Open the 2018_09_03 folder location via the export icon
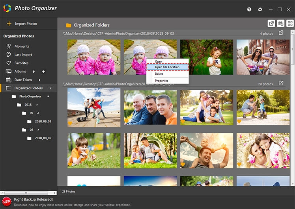This screenshot has width=295, height=209. tap(281, 33)
